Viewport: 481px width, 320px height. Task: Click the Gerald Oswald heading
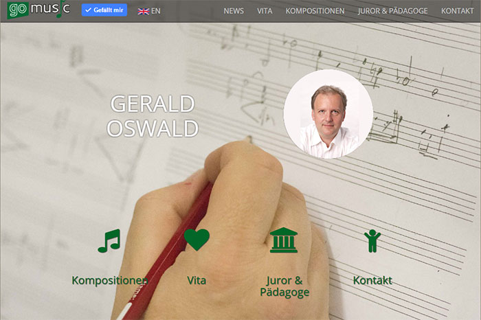coord(153,116)
